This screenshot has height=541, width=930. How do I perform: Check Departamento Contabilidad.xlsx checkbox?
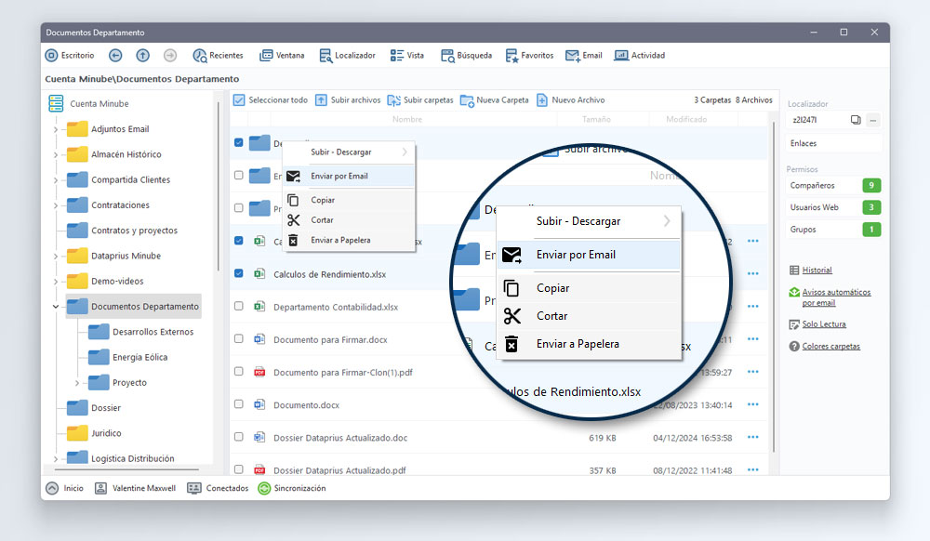238,306
